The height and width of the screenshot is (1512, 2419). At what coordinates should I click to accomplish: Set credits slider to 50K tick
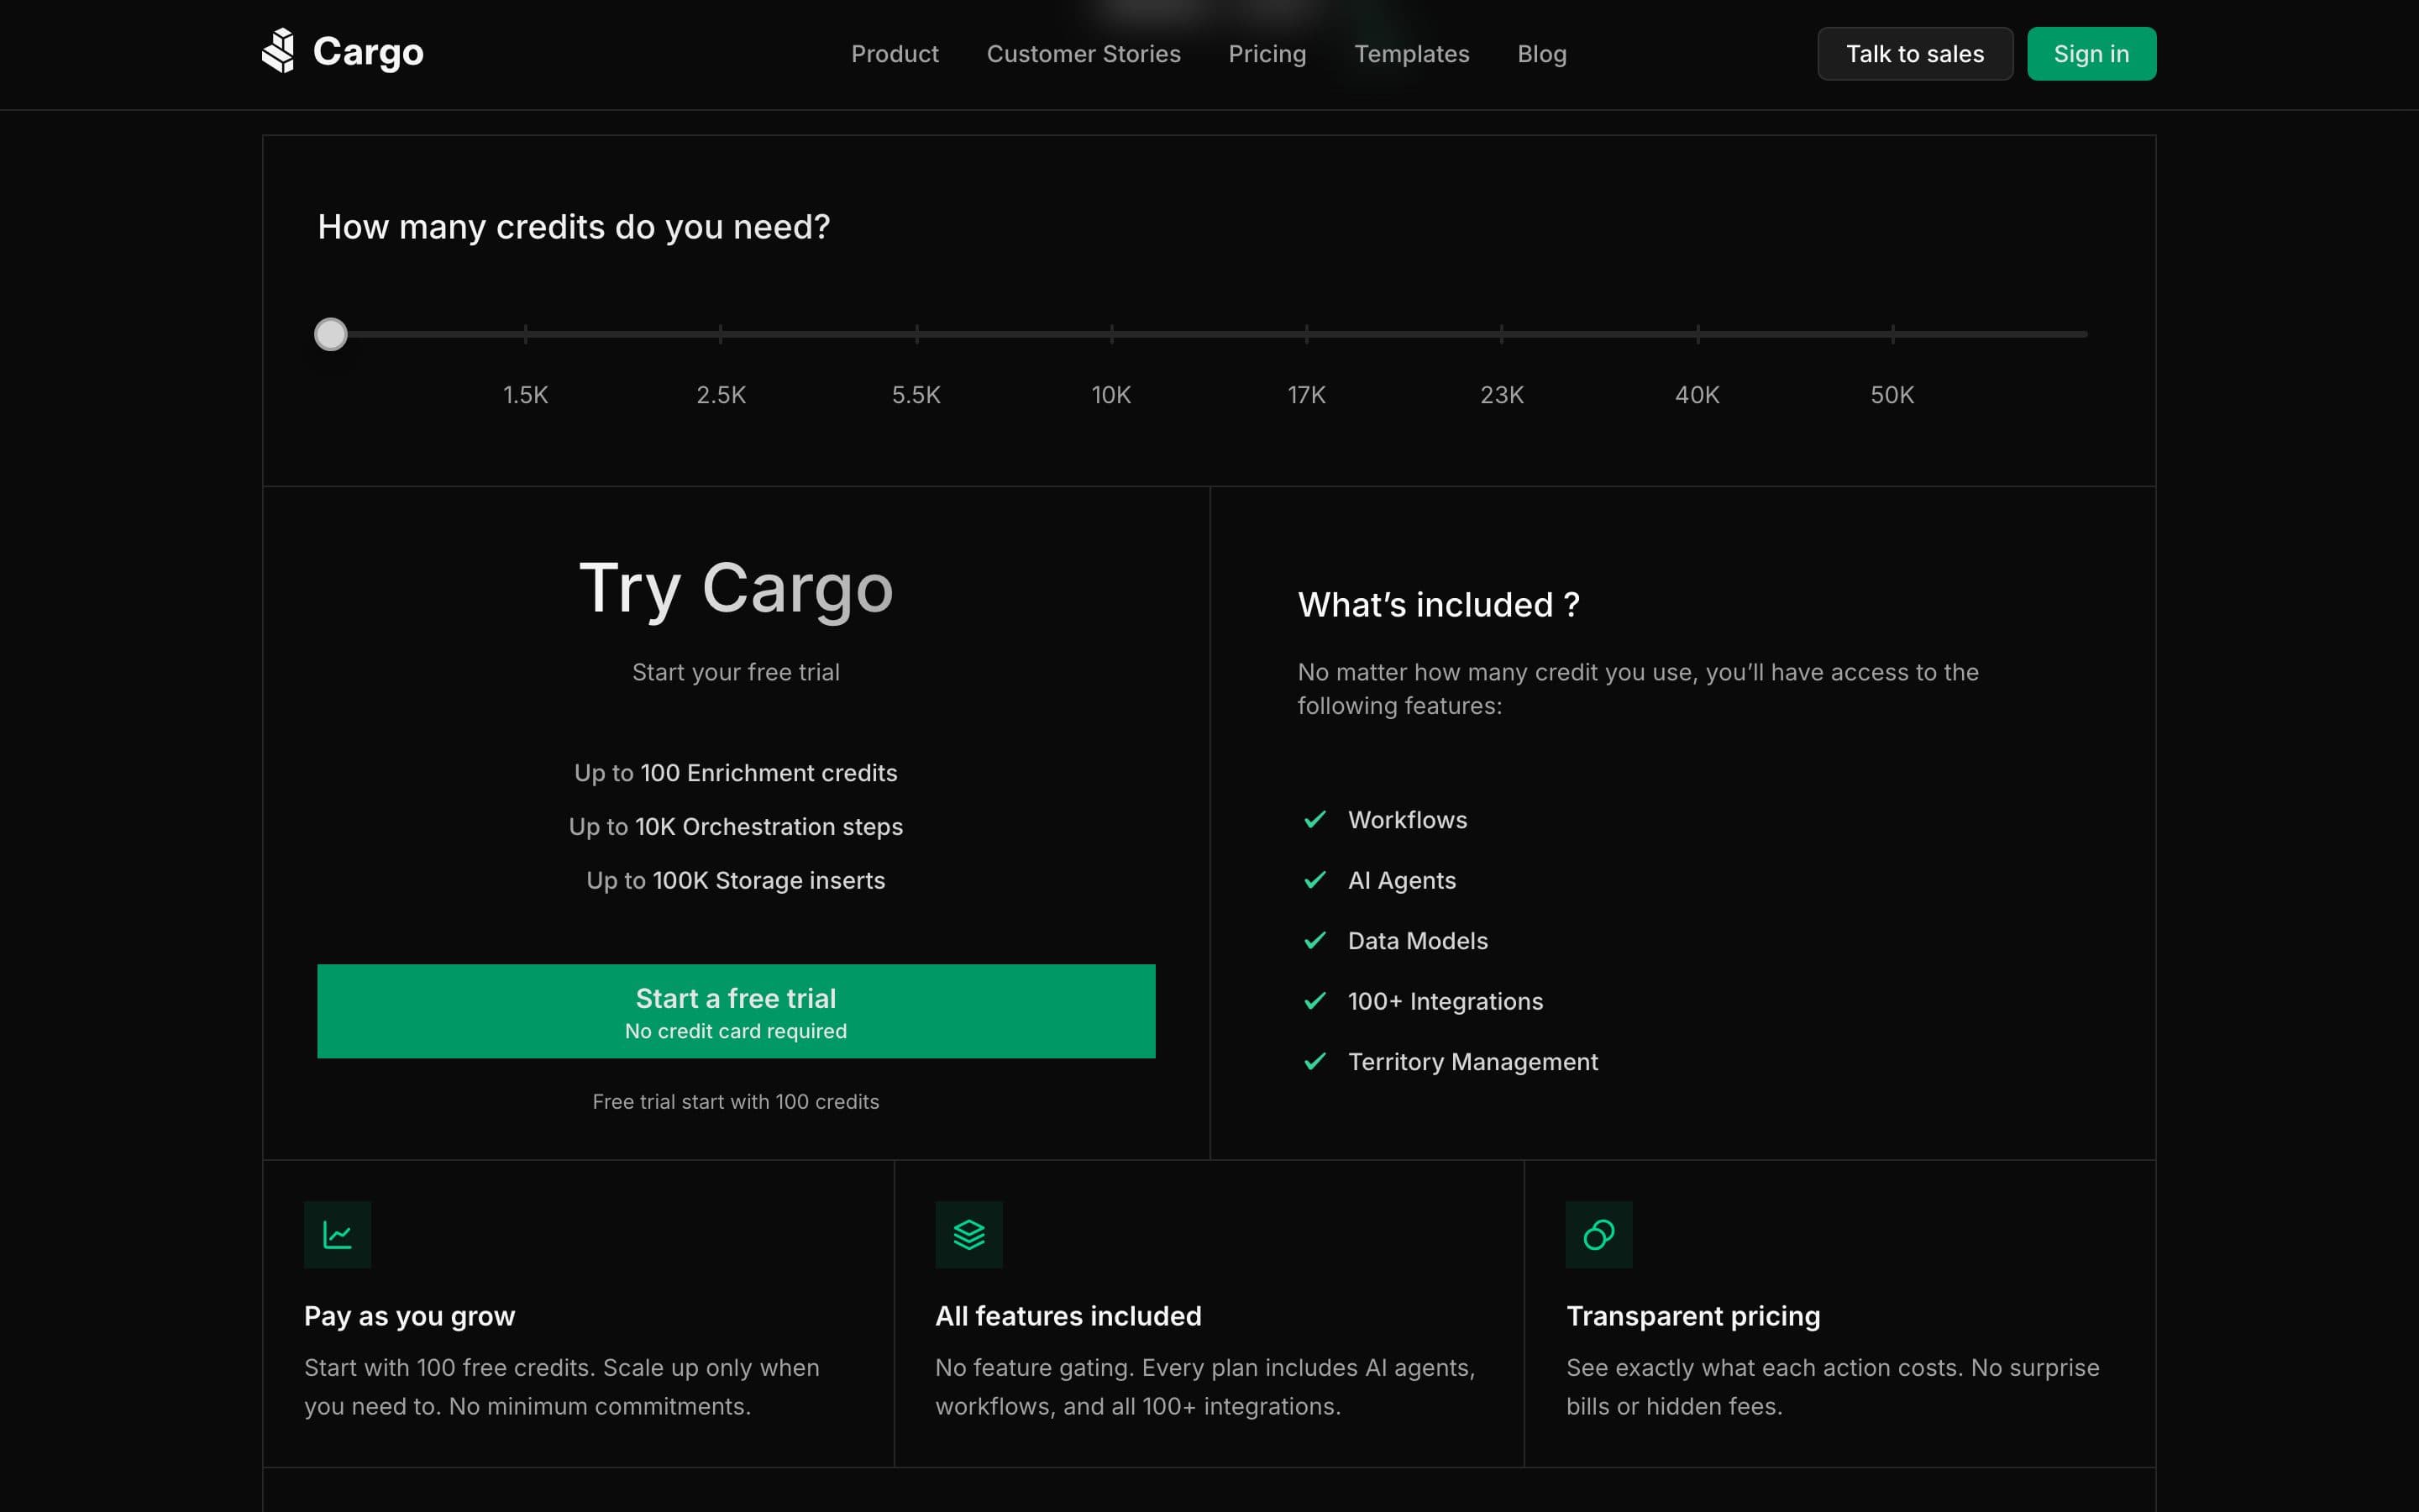1892,334
